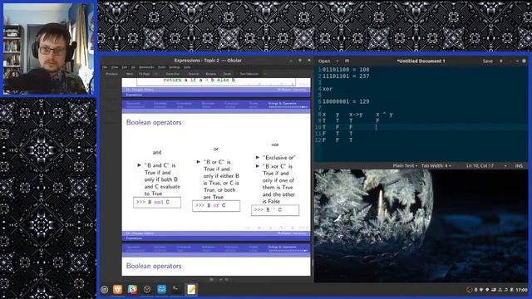Screen dimensions: 532x299
Task: Click the 'xor' line in the editor
Action: (x=328, y=89)
